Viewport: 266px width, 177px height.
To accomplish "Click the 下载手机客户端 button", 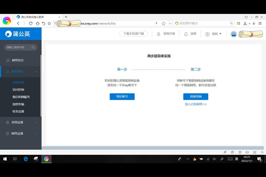I will coord(134,33).
